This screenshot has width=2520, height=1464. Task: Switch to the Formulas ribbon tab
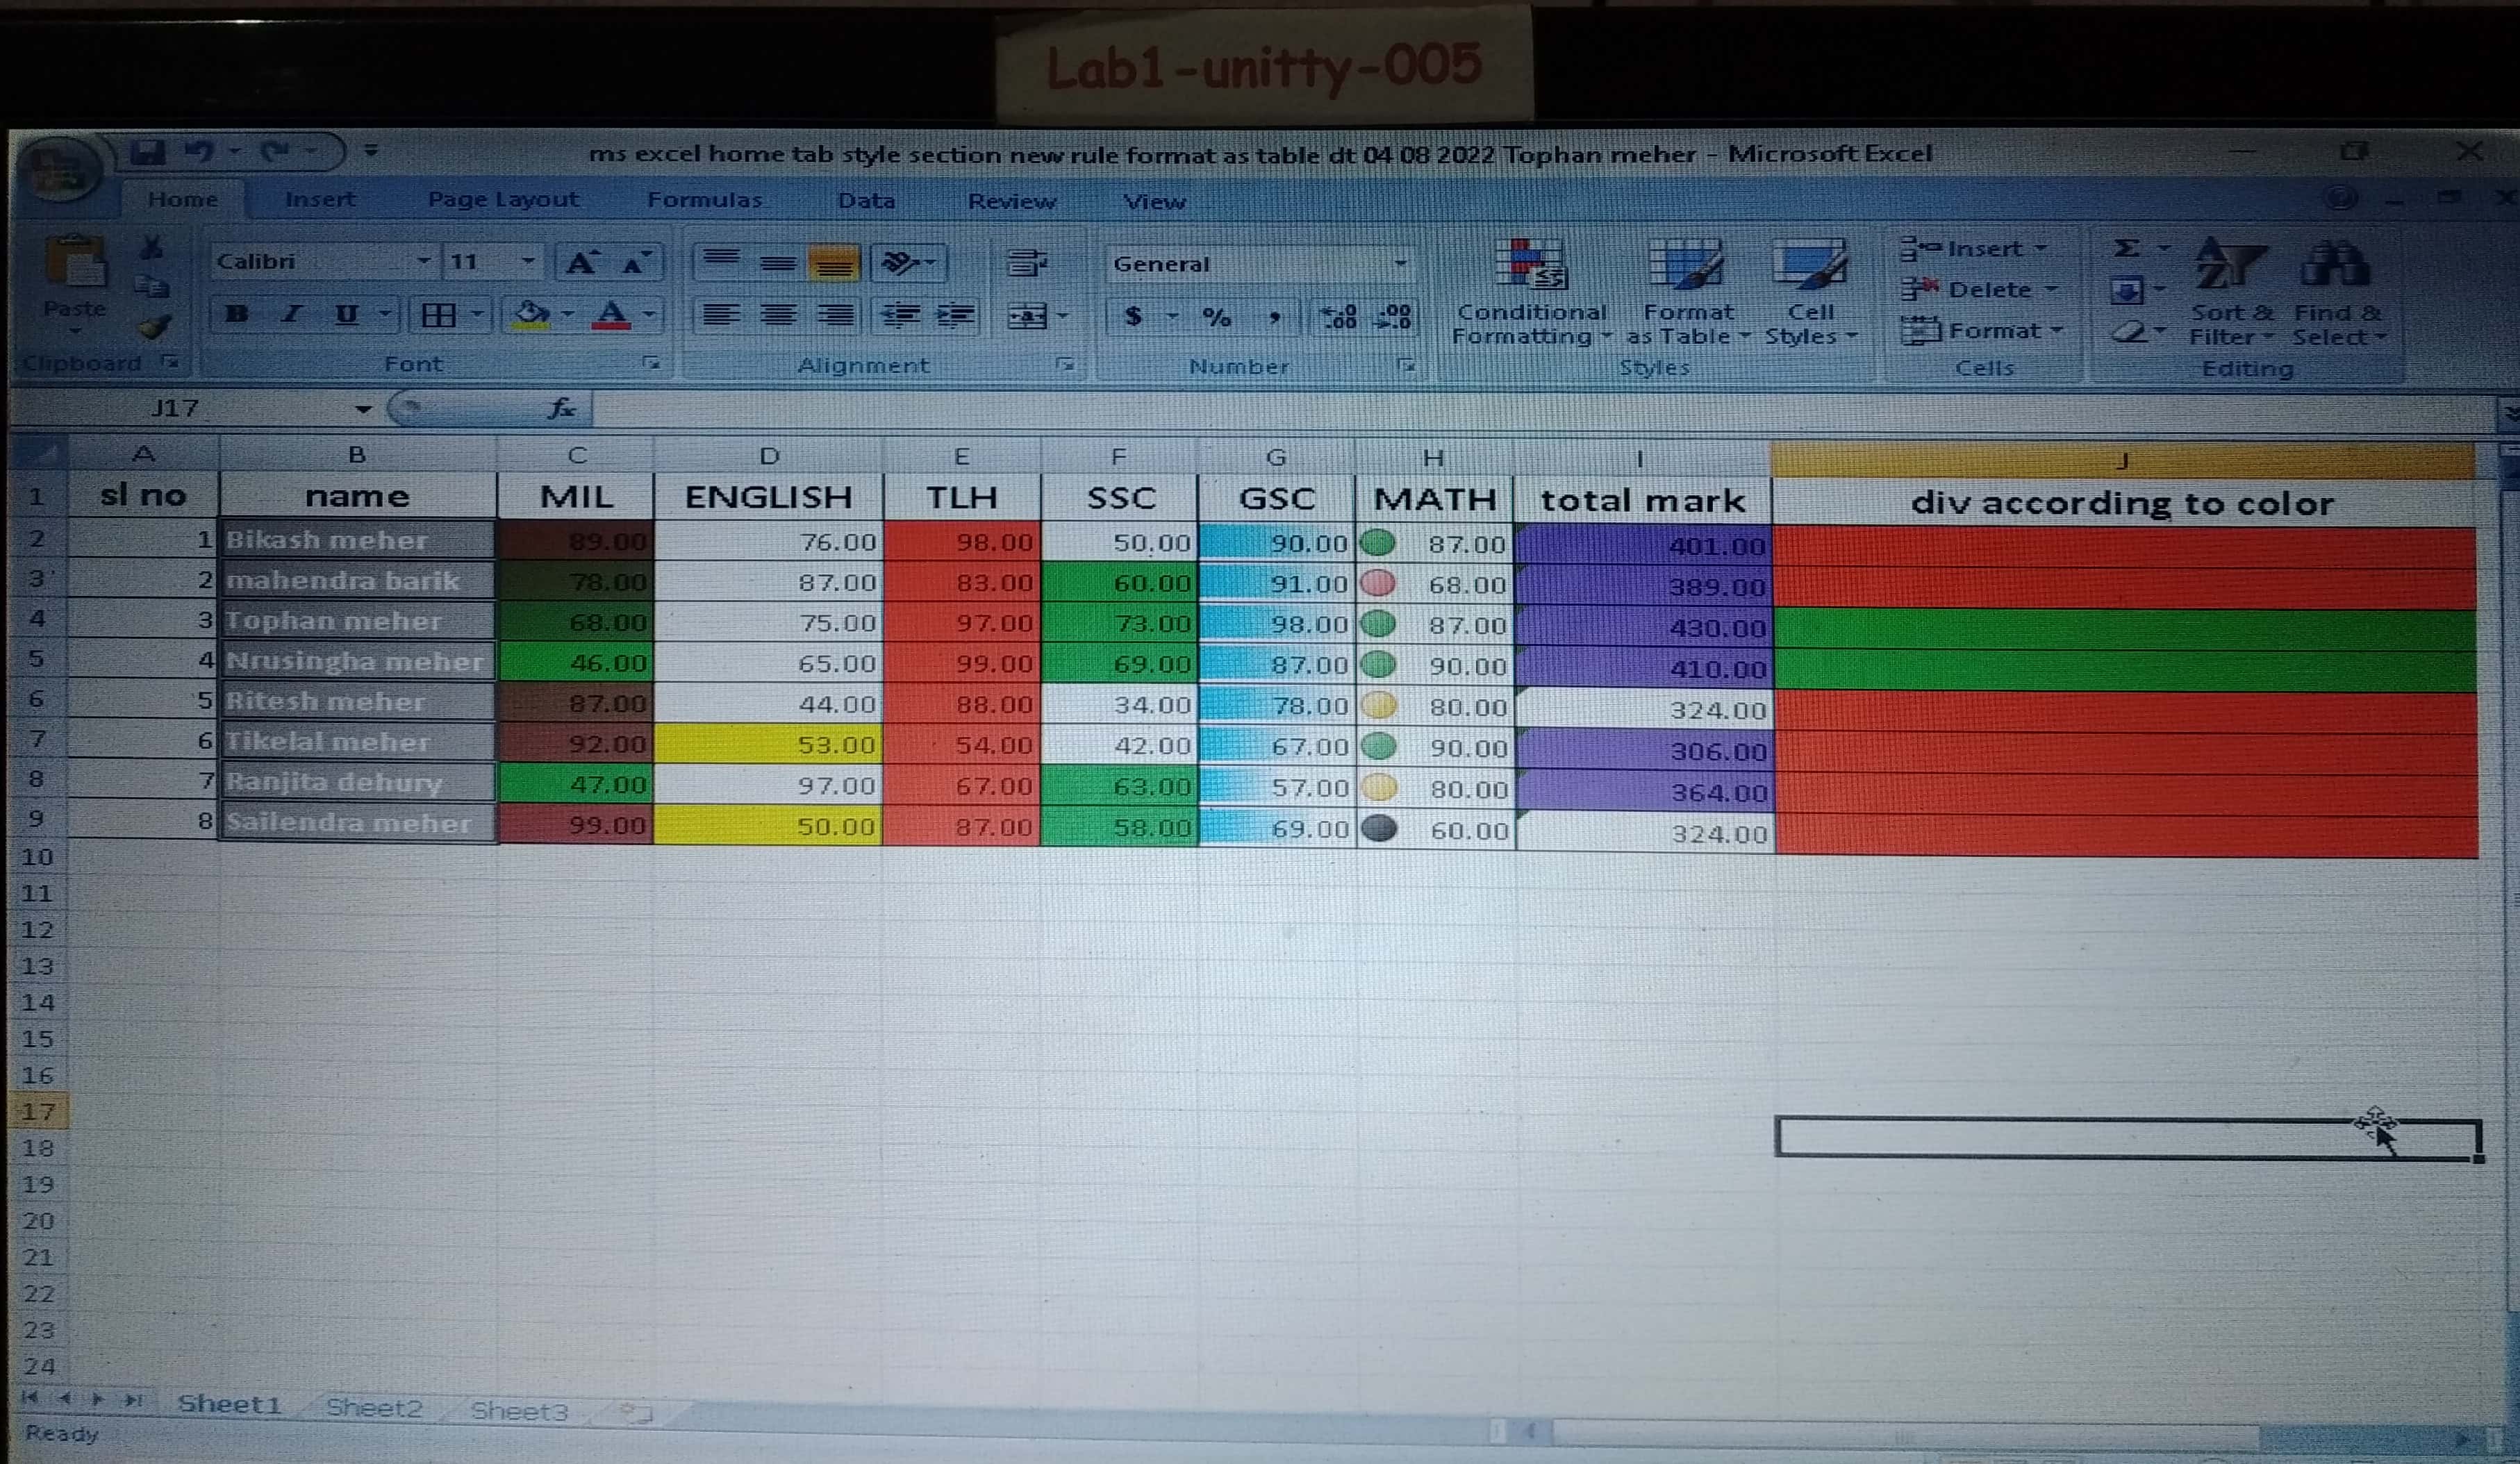pos(704,200)
